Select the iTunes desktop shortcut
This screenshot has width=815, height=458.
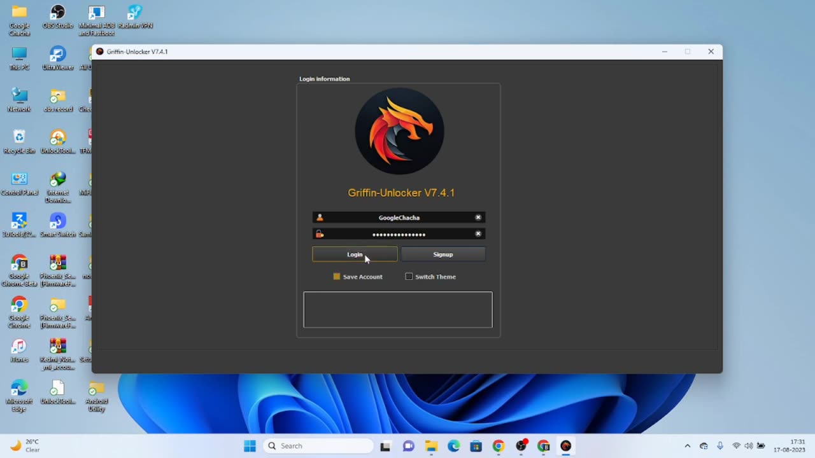point(19,350)
